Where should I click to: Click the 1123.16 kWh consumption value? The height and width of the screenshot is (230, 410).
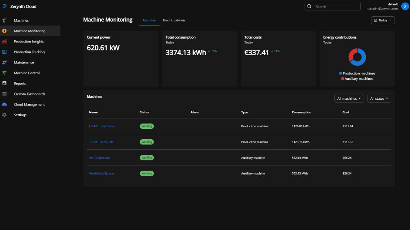click(301, 142)
